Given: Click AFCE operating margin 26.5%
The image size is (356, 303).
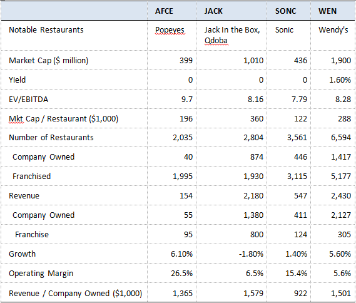Looking at the screenshot, I should (181, 273).
